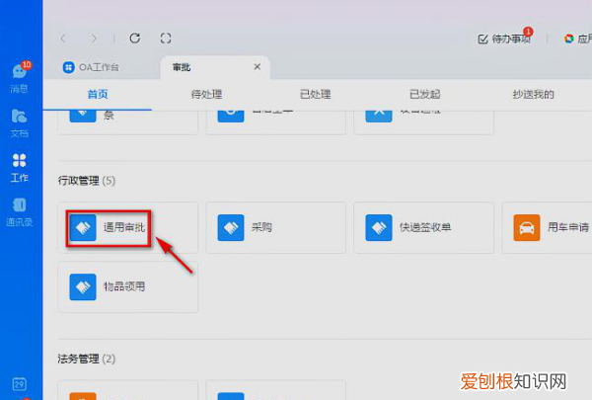This screenshot has width=592, height=400.
Task: Switch to the 首页 tab
Action: tap(98, 94)
